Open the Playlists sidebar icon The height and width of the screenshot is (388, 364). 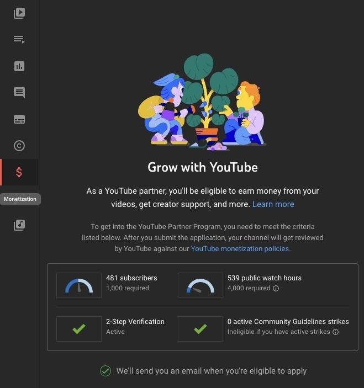click(19, 39)
